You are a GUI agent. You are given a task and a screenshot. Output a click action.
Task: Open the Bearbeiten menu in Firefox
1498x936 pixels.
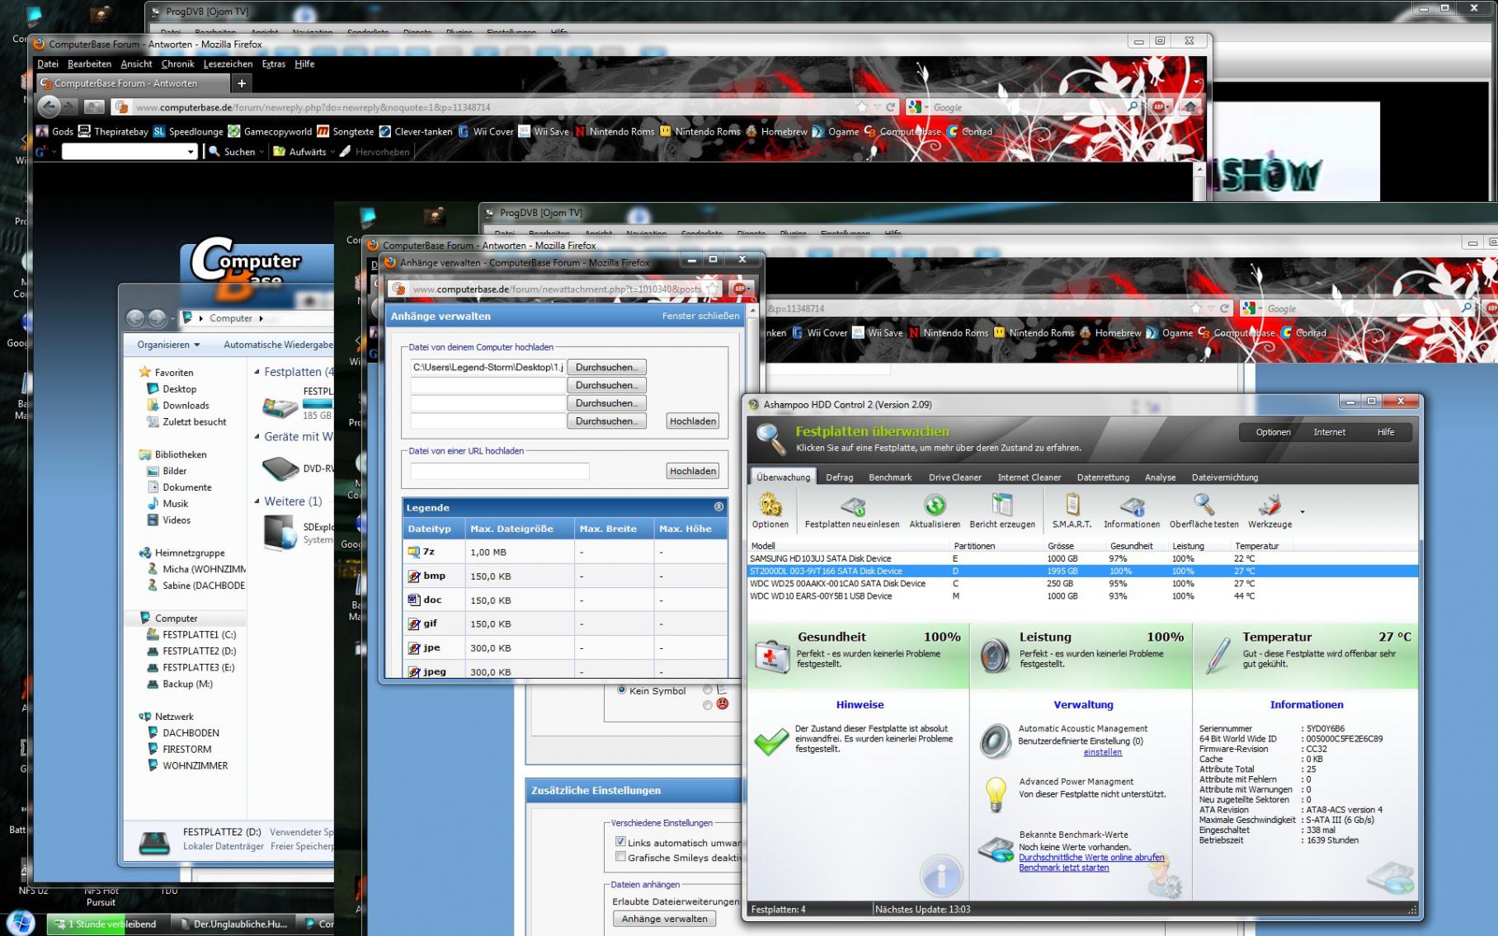coord(89,63)
